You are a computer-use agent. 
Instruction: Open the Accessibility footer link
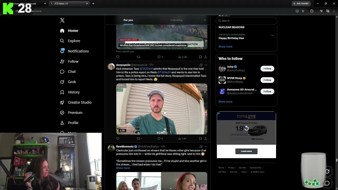(255, 168)
